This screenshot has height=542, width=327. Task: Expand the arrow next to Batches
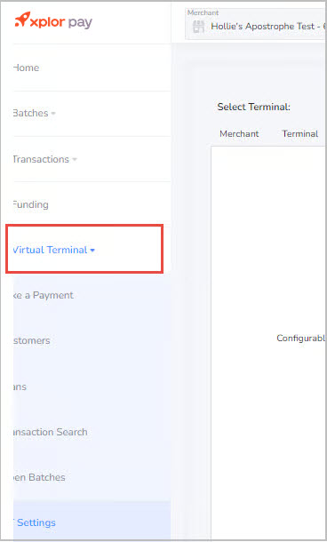coord(53,114)
